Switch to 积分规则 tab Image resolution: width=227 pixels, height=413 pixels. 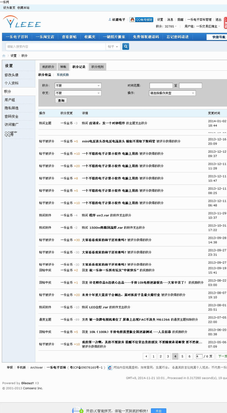[x=98, y=67]
